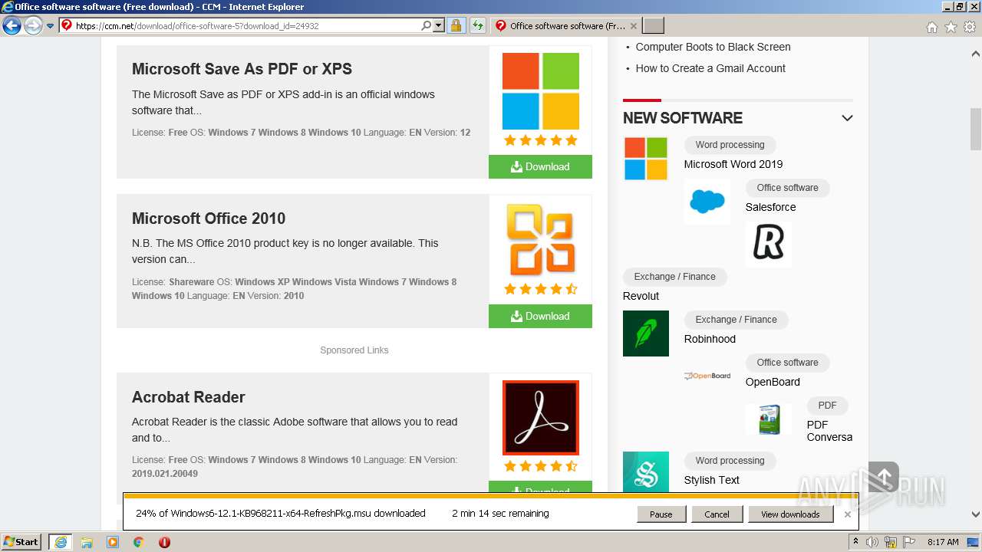
Task: Open Chrome from the taskbar
Action: pyautogui.click(x=139, y=542)
